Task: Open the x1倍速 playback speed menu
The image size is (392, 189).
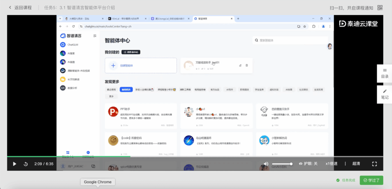Action: pyautogui.click(x=331, y=164)
